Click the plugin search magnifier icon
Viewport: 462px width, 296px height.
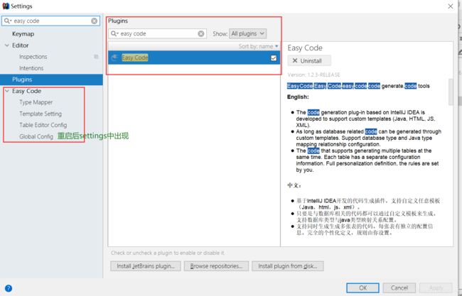click(x=114, y=33)
